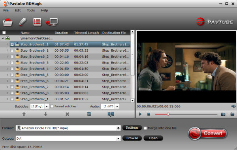Click the preview playback seek slider handle

[x=168, y=114]
